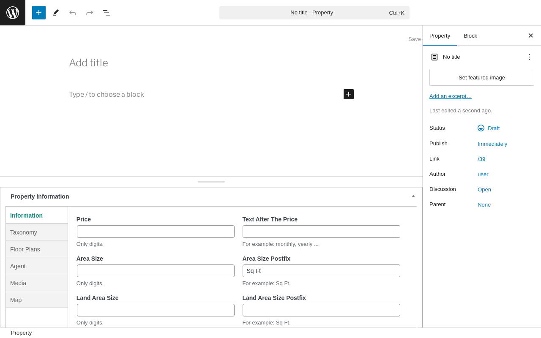Focus the Land Area Size field
The height and width of the screenshot is (338, 541).
pyautogui.click(x=156, y=310)
